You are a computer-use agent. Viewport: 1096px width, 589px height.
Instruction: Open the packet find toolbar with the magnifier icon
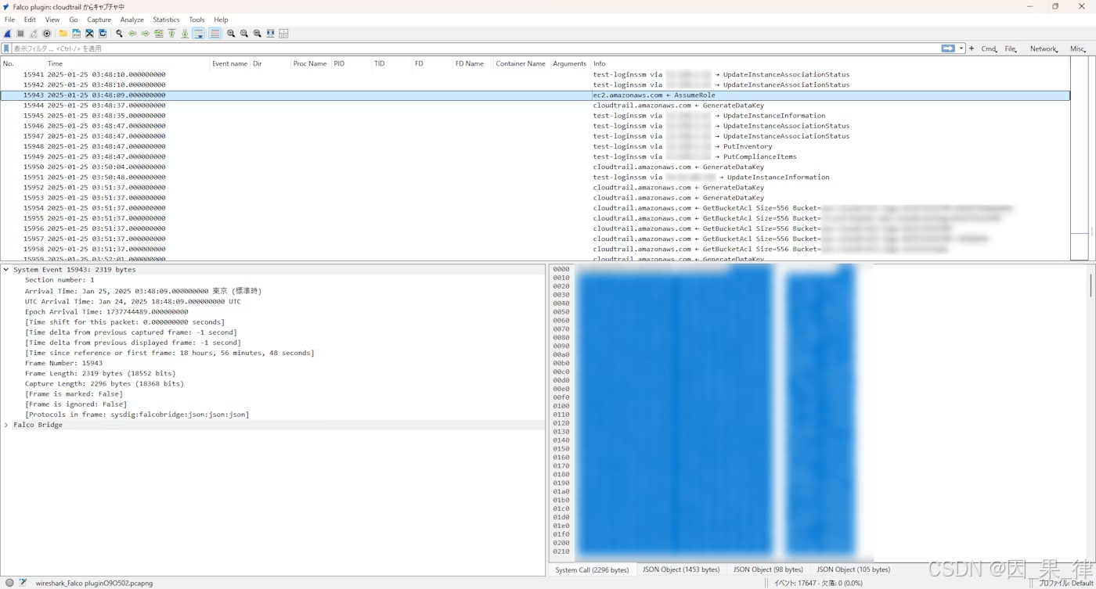pos(119,33)
